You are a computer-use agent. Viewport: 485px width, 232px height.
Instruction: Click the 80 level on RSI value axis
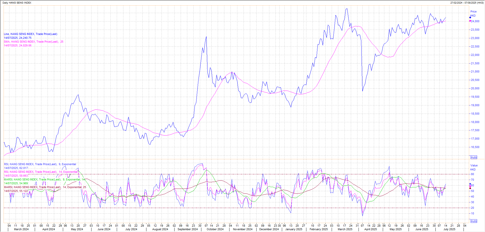click(x=472, y=174)
